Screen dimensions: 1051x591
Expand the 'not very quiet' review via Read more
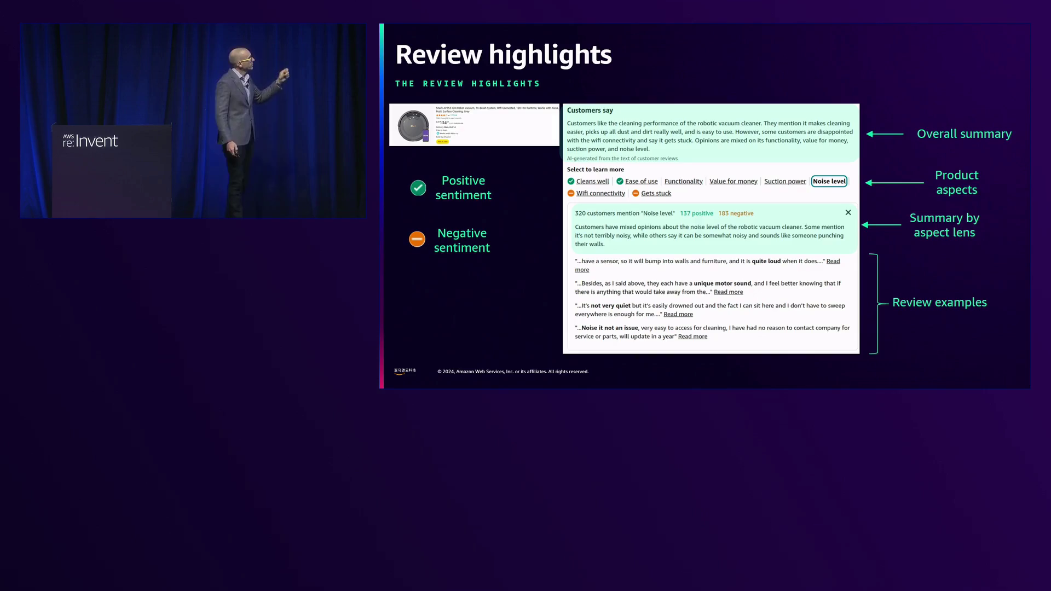pos(678,314)
